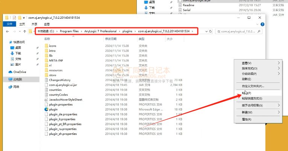Viewport: 288px width, 151px height.
Task: Expand the 查看(V) submenu in context menu
Action: 279,63
